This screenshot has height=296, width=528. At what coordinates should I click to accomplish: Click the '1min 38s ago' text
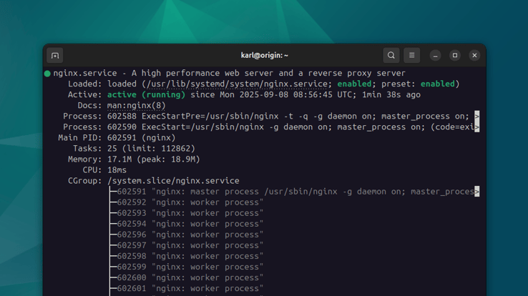click(x=391, y=95)
